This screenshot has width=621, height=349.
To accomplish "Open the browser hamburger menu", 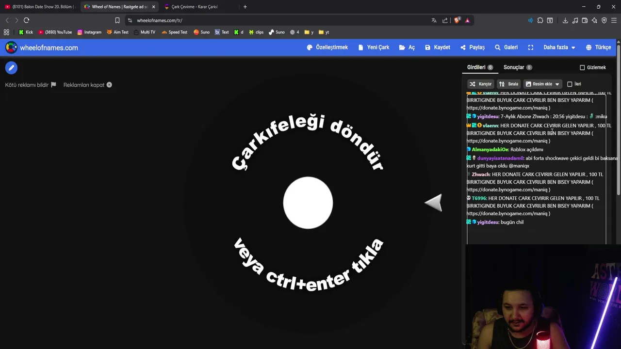I will point(614,20).
